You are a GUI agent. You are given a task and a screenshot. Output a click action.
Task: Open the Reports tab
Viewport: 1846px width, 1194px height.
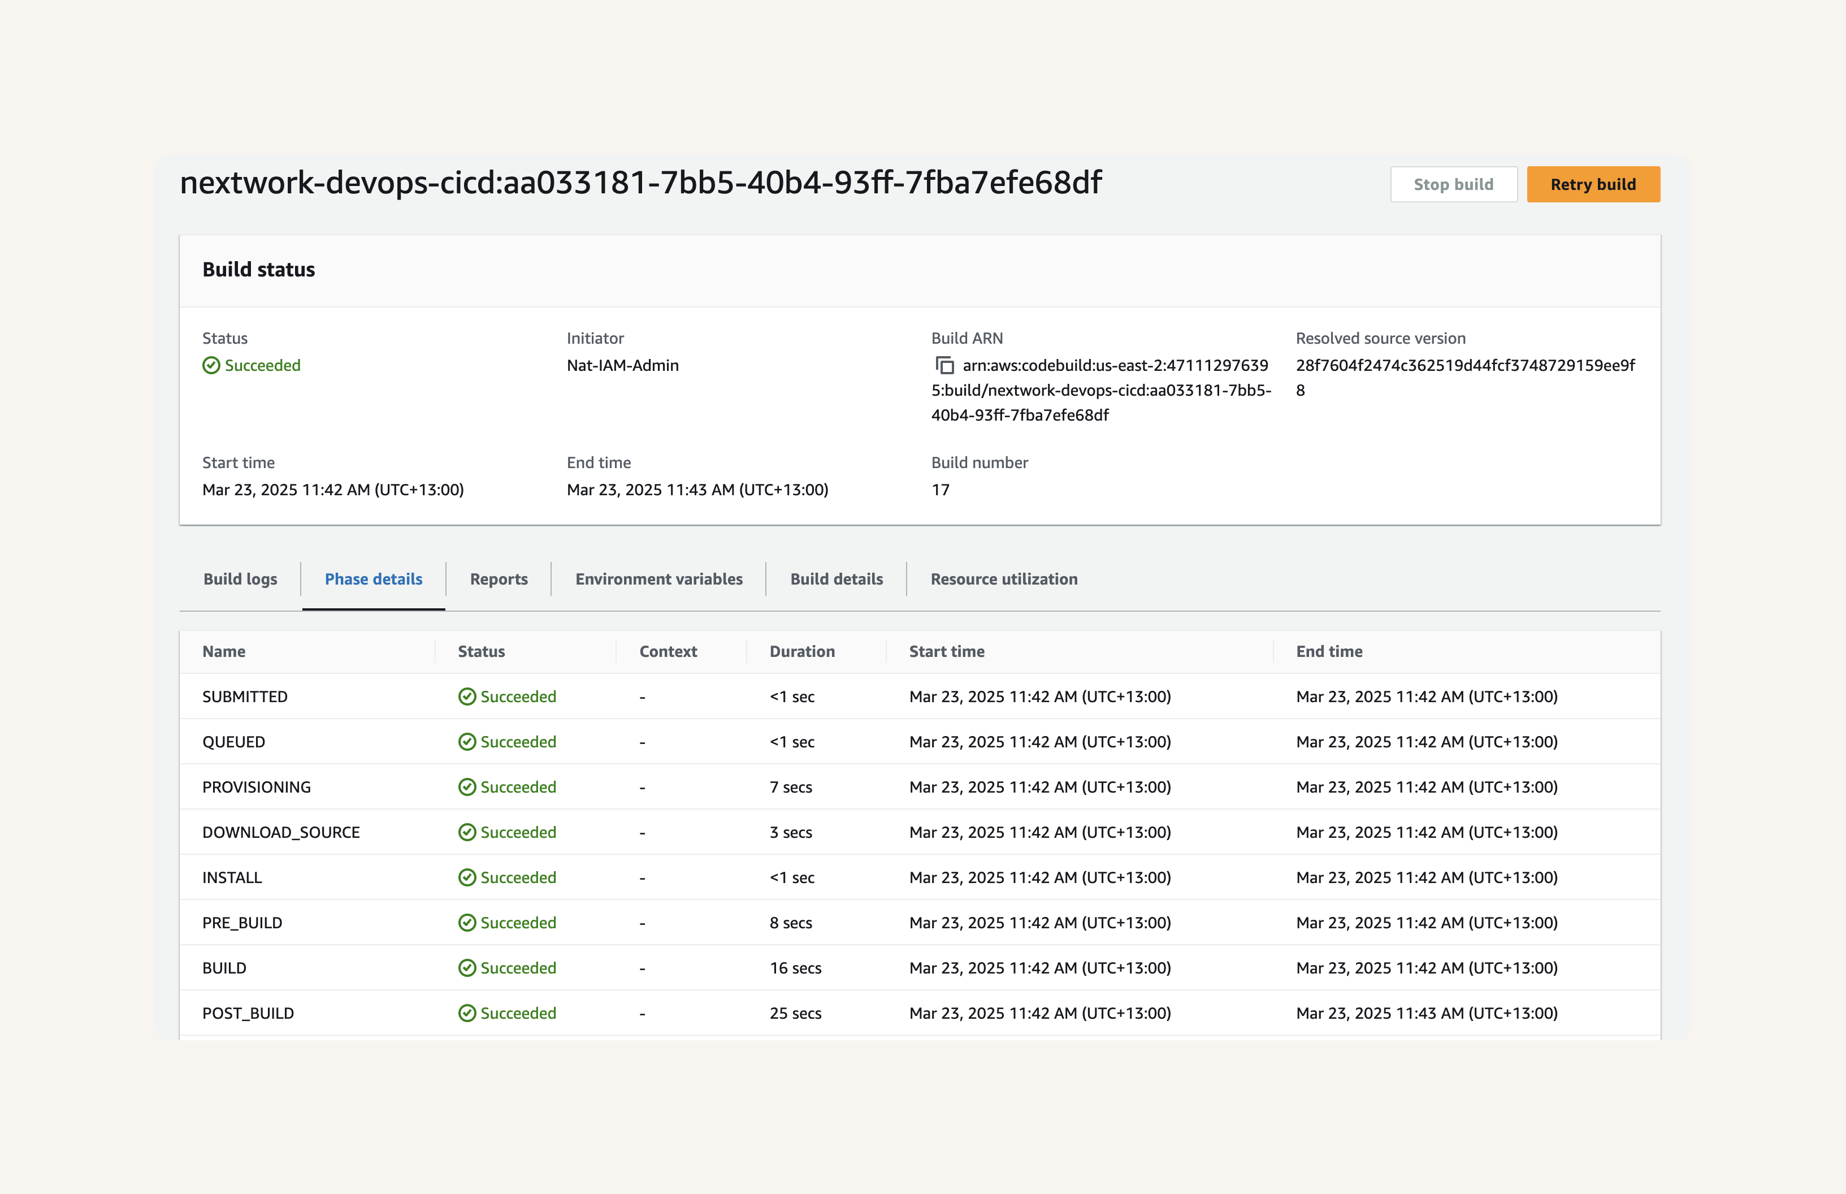tap(499, 579)
